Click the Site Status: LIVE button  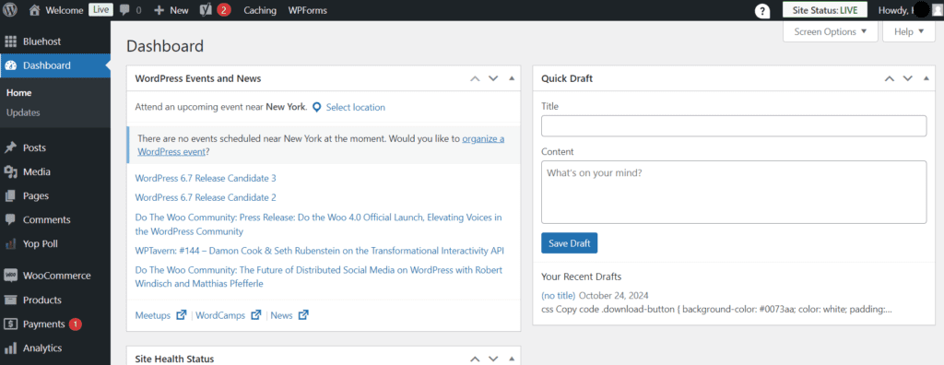[x=824, y=10]
